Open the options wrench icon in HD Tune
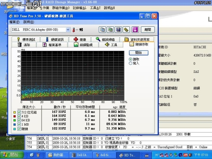 126,29
